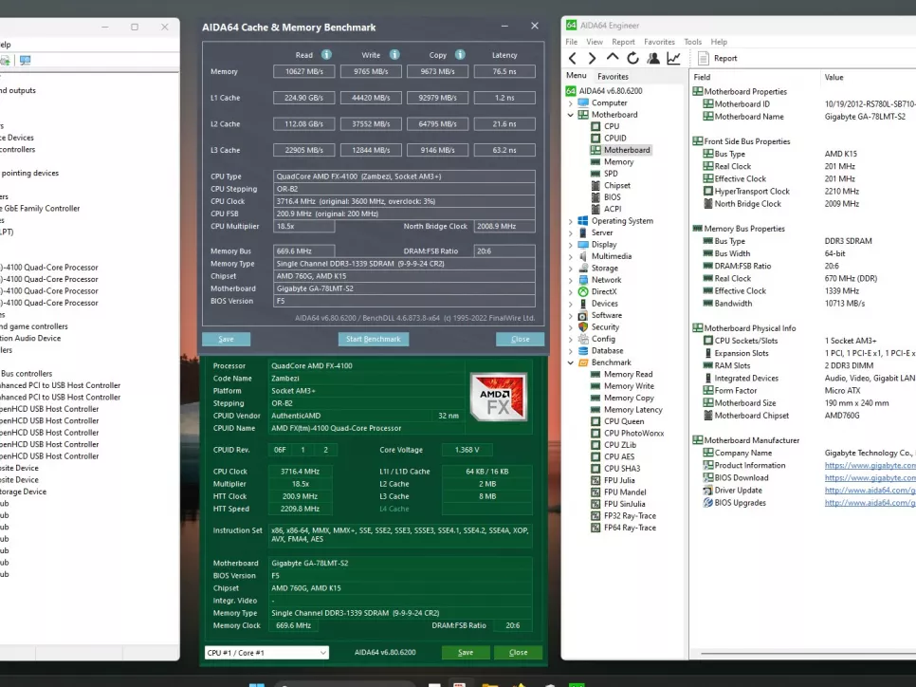916x687 pixels.
Task: Click the Back arrow in AIDA64 toolbar
Action: (573, 58)
